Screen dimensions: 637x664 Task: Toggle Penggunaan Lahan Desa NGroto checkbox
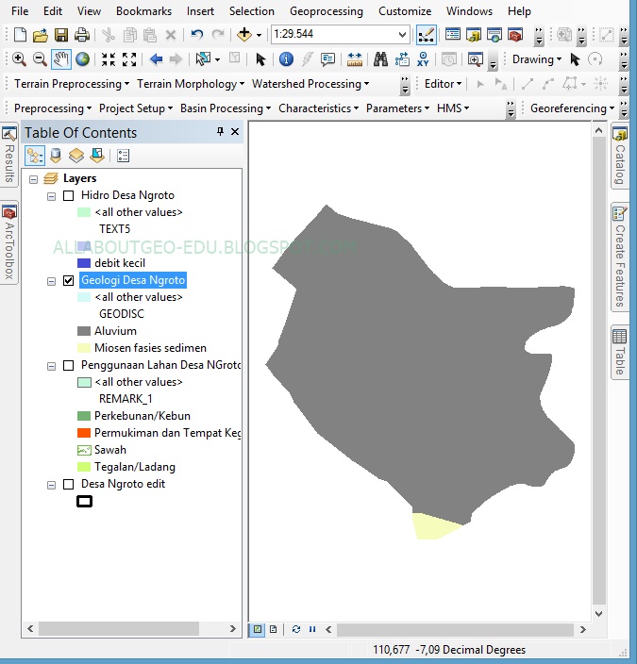point(68,365)
